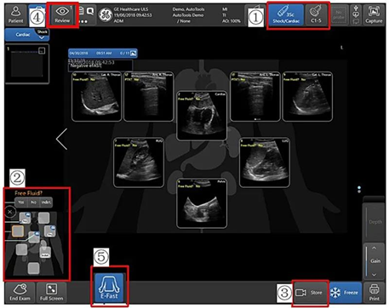This screenshot has width=389, height=308.
Task: Expand the Shock preset dropdown chevron
Action: pyautogui.click(x=42, y=37)
